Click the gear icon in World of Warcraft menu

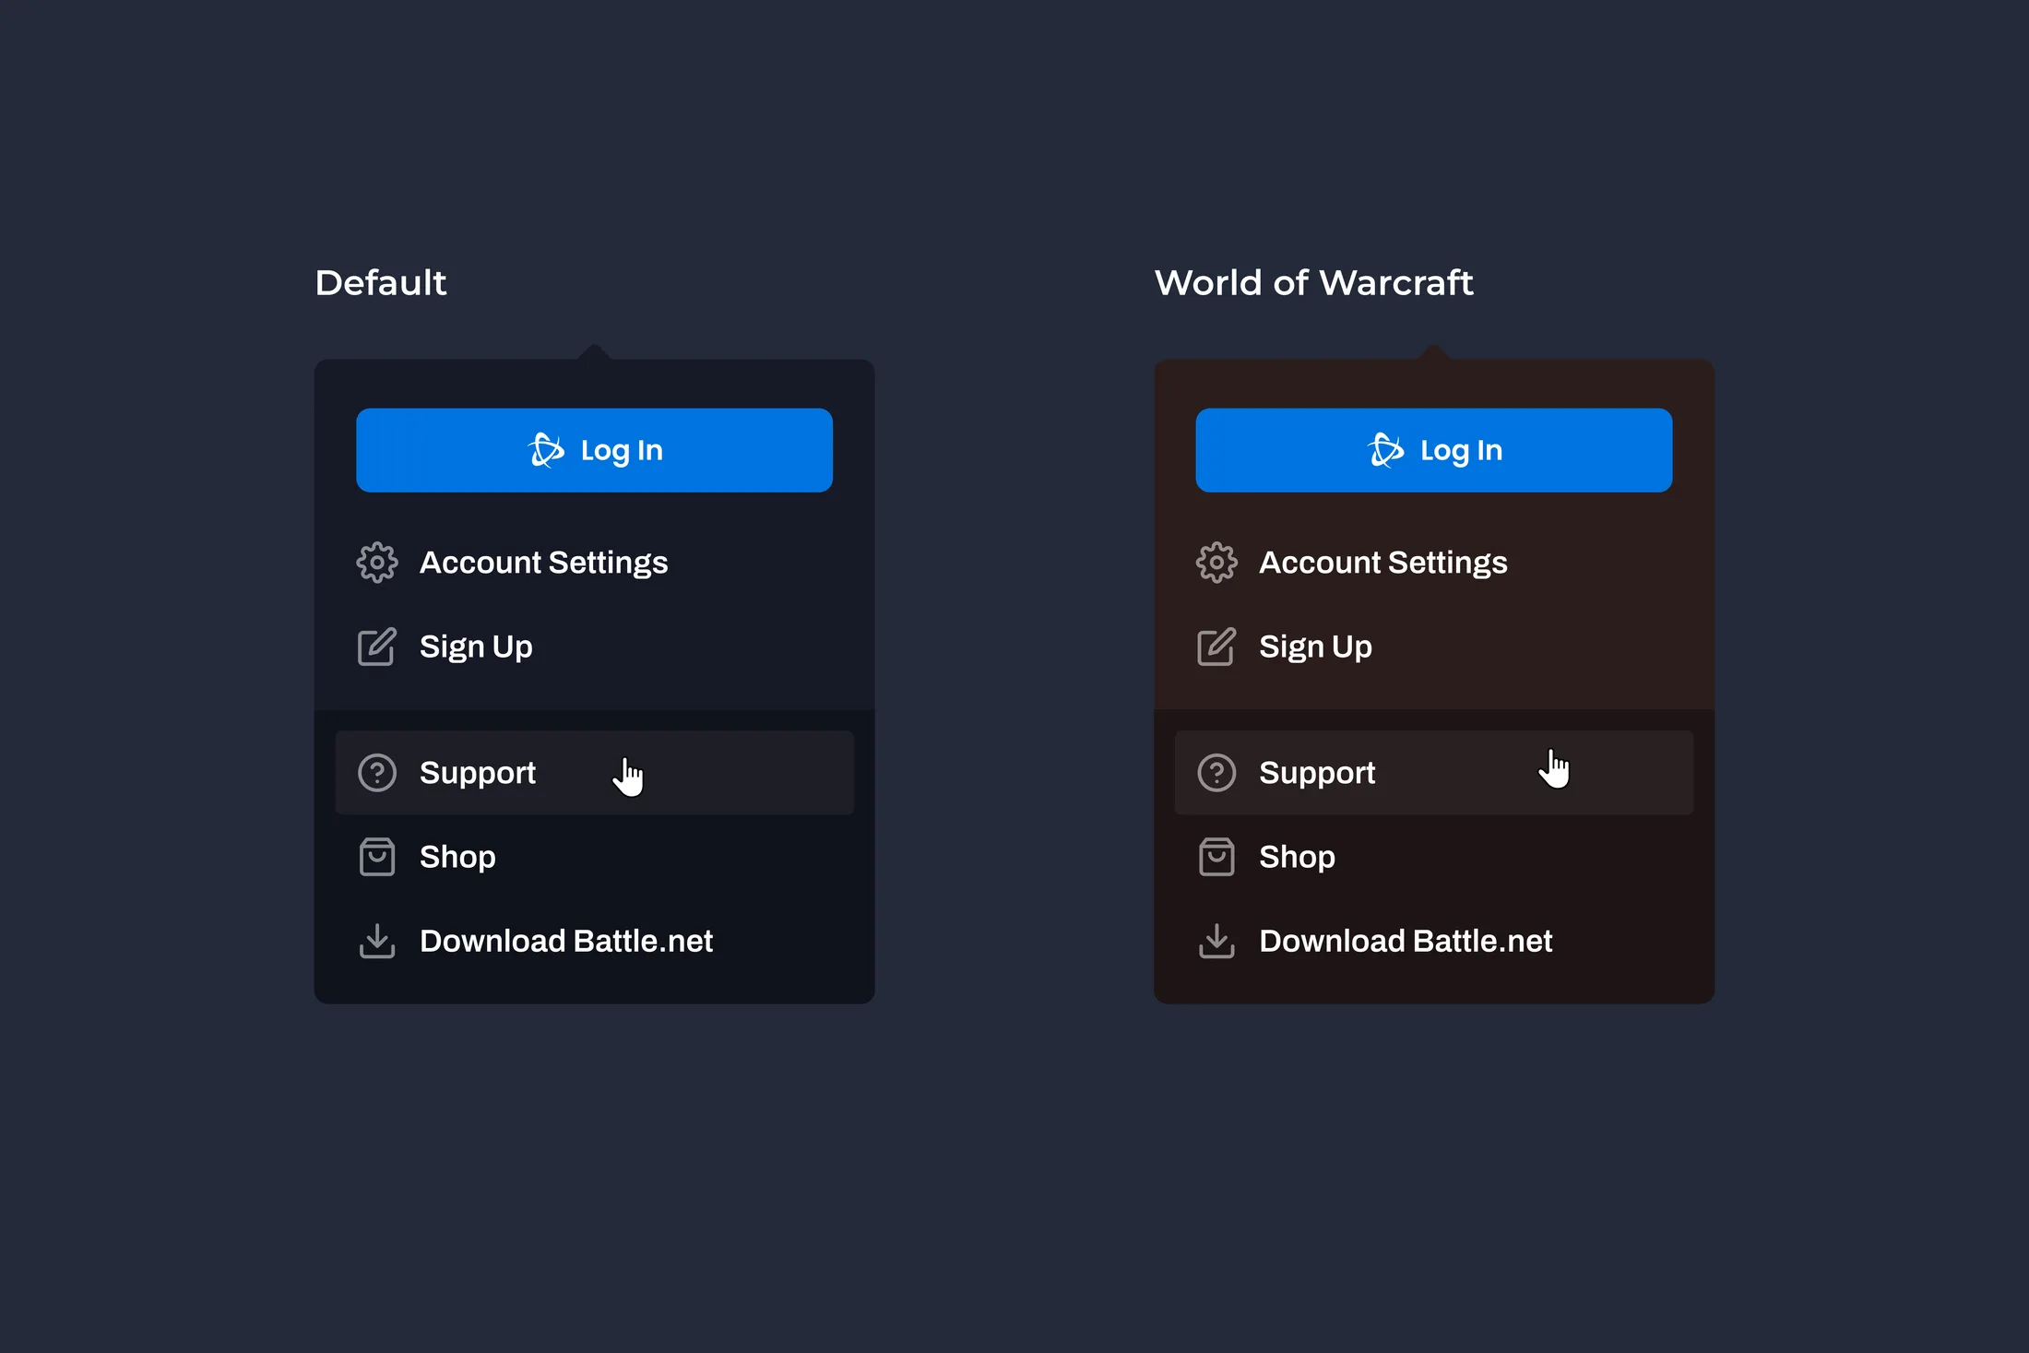point(1216,563)
